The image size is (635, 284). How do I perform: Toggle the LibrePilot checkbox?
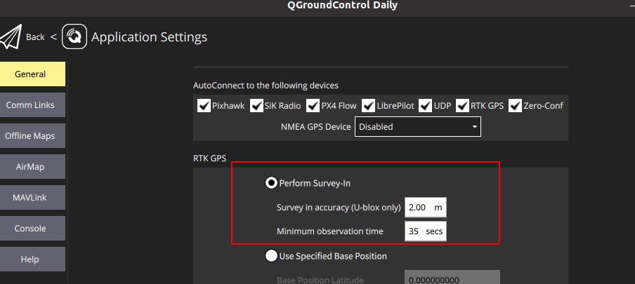pyautogui.click(x=368, y=106)
